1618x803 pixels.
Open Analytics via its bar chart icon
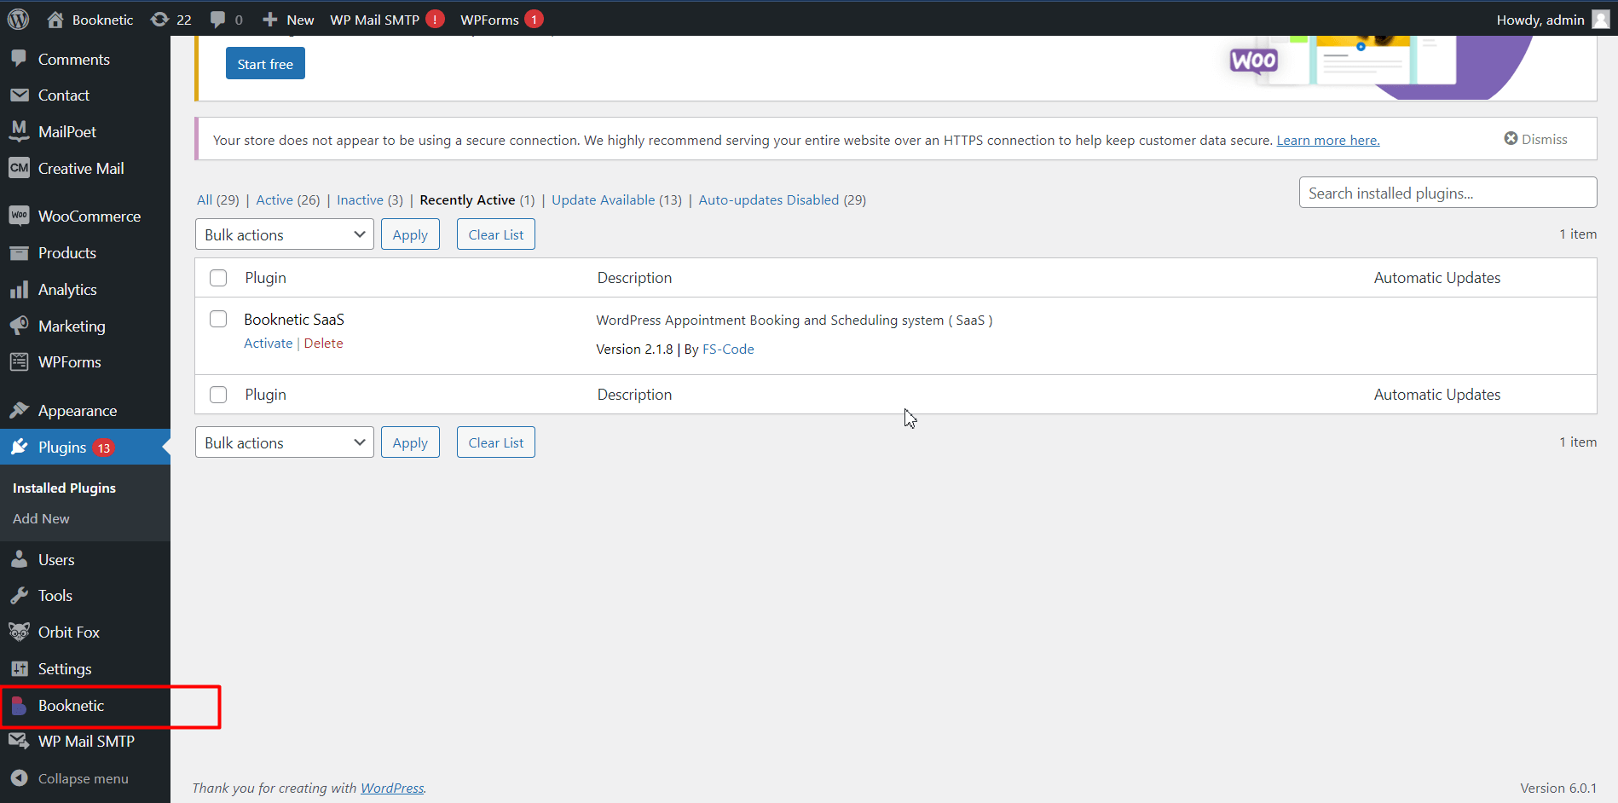click(19, 290)
